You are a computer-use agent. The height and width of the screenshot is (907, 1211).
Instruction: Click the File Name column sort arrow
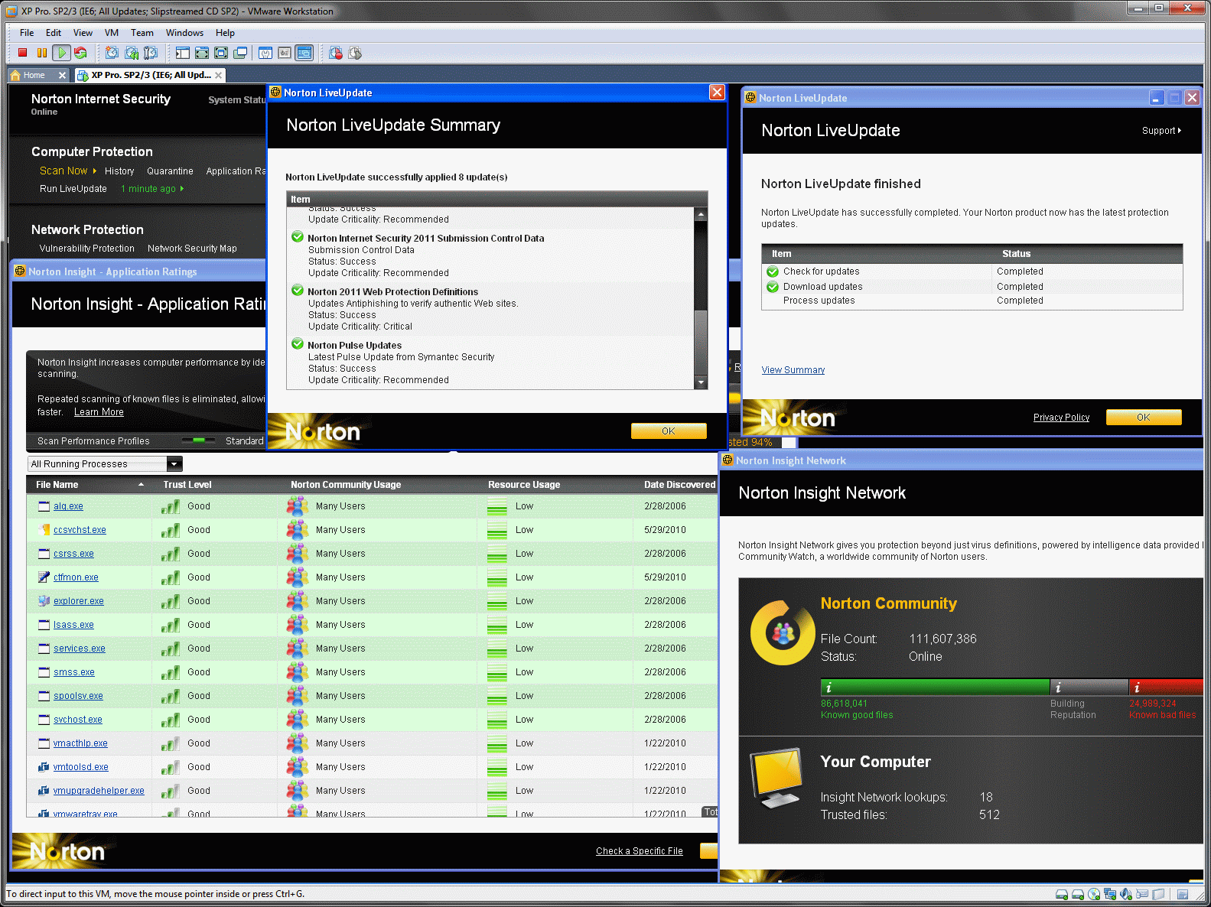(141, 485)
